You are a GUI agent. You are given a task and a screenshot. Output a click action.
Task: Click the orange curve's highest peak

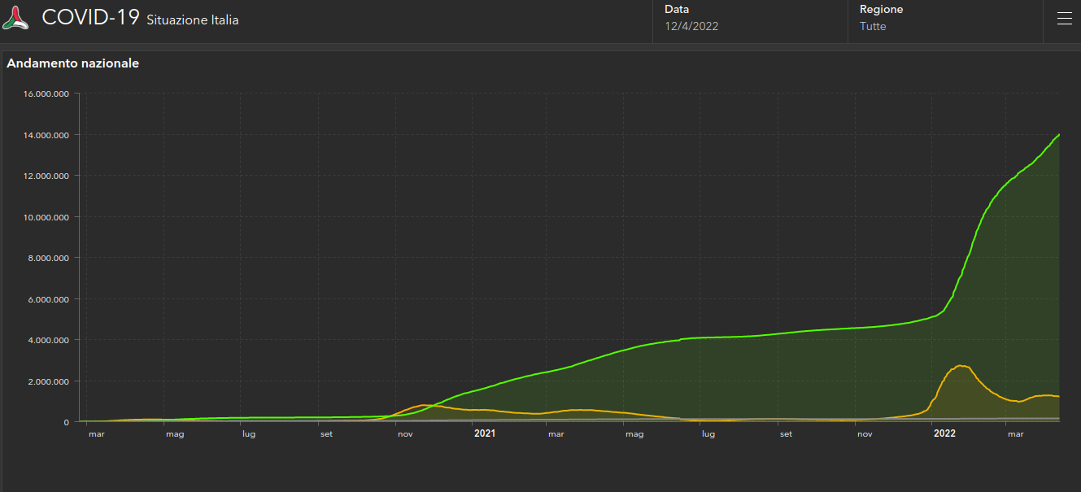pyautogui.click(x=961, y=366)
